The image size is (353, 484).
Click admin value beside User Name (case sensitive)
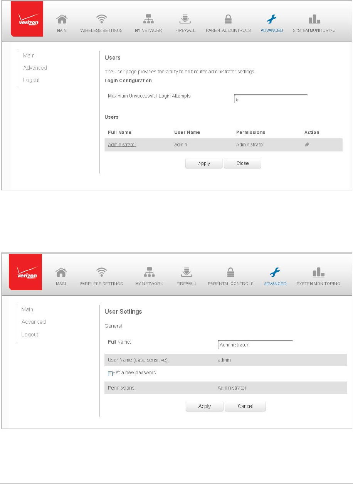[x=224, y=360]
